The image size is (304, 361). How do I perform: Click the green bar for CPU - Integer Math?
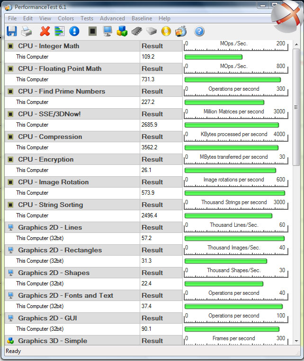pyautogui.click(x=214, y=57)
